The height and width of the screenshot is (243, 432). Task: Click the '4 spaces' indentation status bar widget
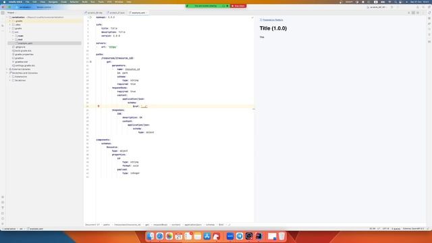click(396, 229)
